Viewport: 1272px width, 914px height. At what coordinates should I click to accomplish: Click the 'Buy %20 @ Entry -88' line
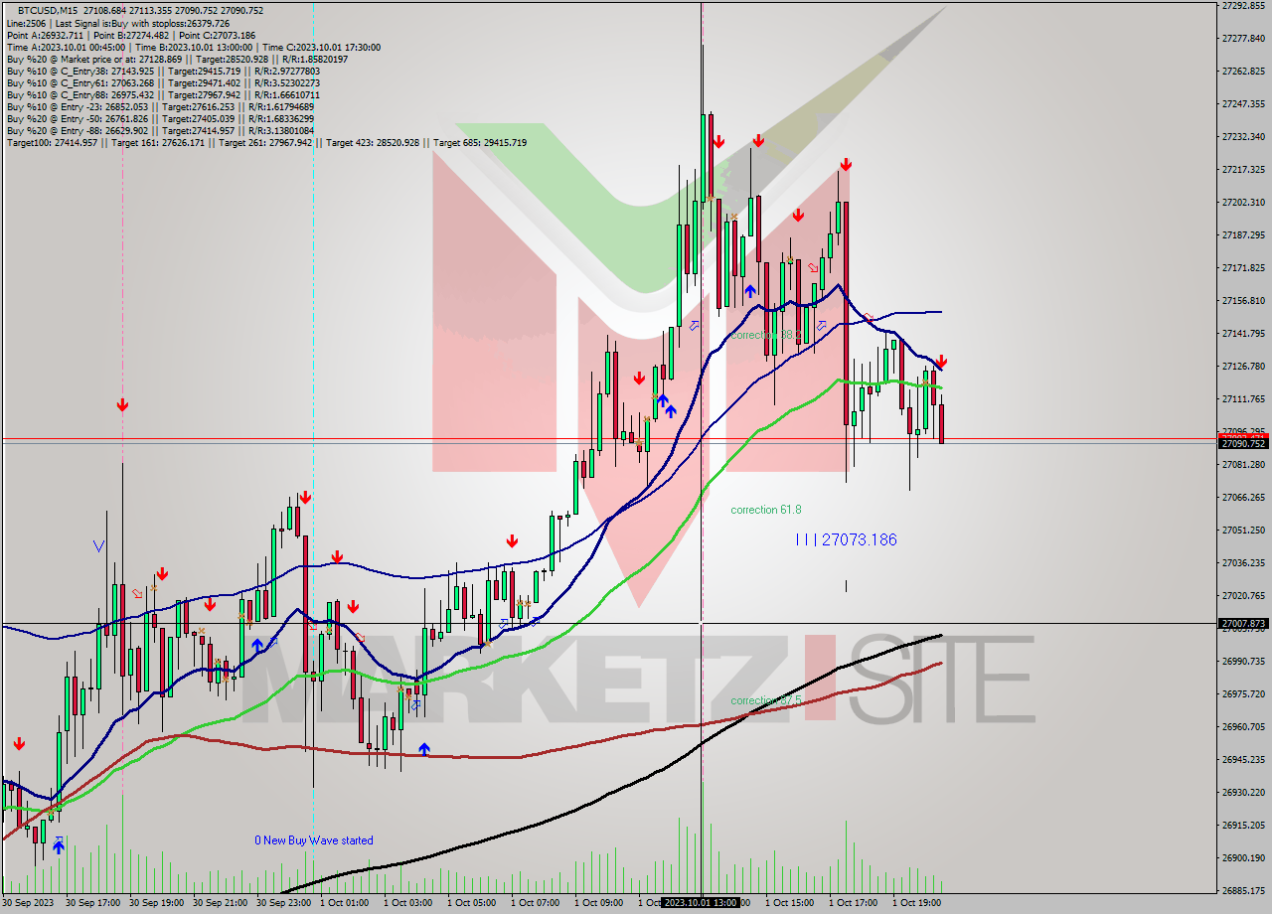(160, 130)
